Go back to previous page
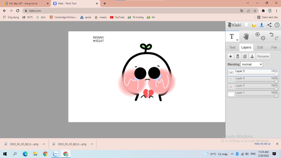This screenshot has height=158, width=281. [x=4, y=11]
